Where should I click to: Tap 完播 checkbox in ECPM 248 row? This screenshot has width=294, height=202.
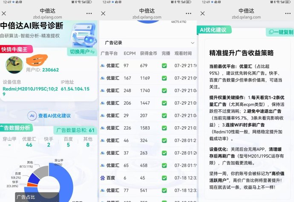click(164, 91)
